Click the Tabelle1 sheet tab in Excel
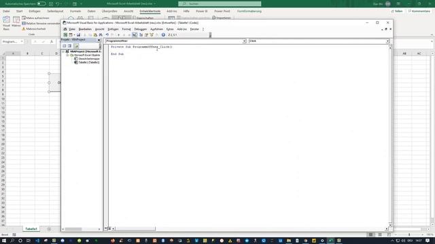 [31, 229]
